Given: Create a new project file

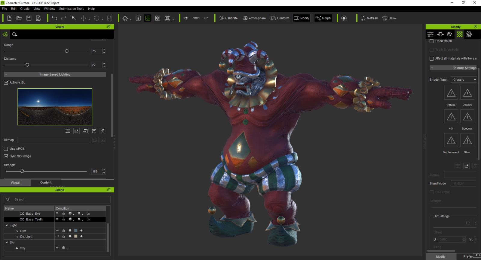Looking at the screenshot, I should tap(9, 18).
